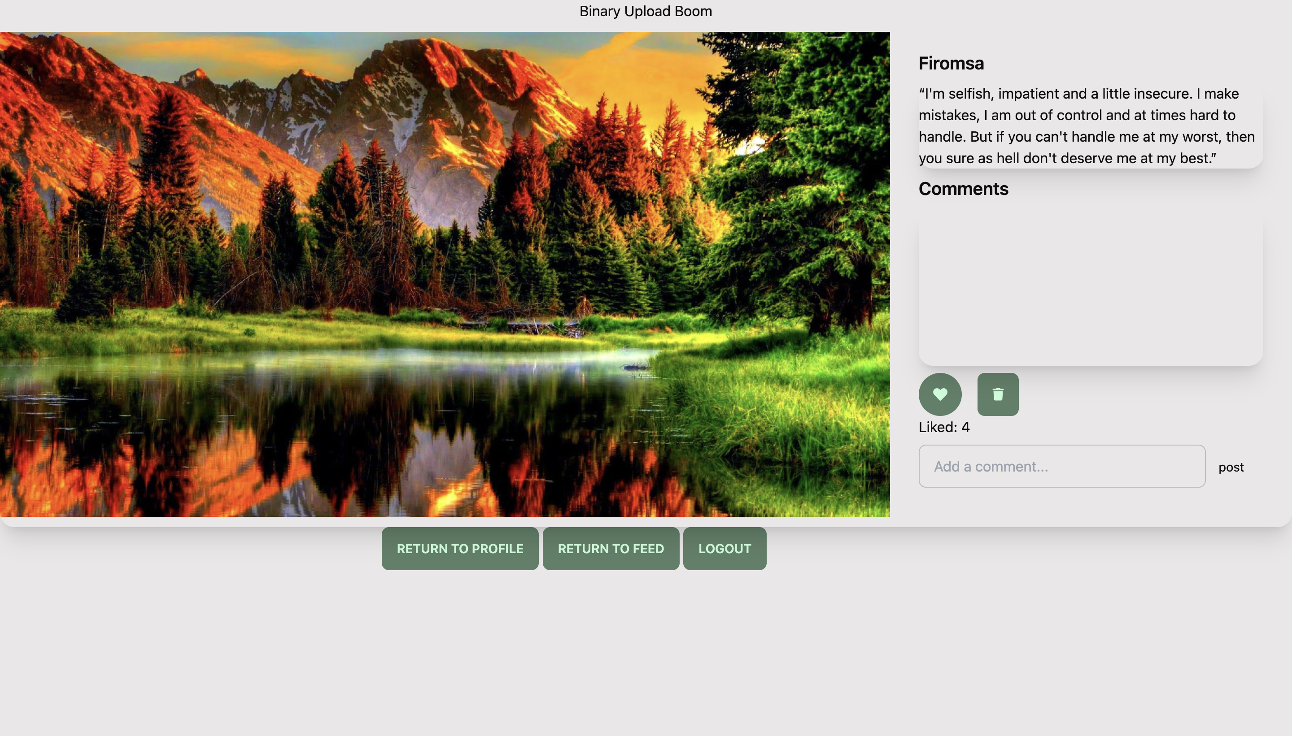Go back via Return to Profile button
The image size is (1292, 736).
(460, 549)
